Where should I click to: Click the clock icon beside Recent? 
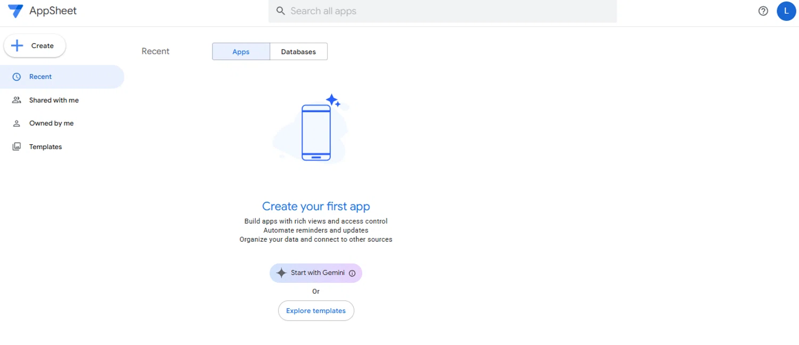coord(17,77)
